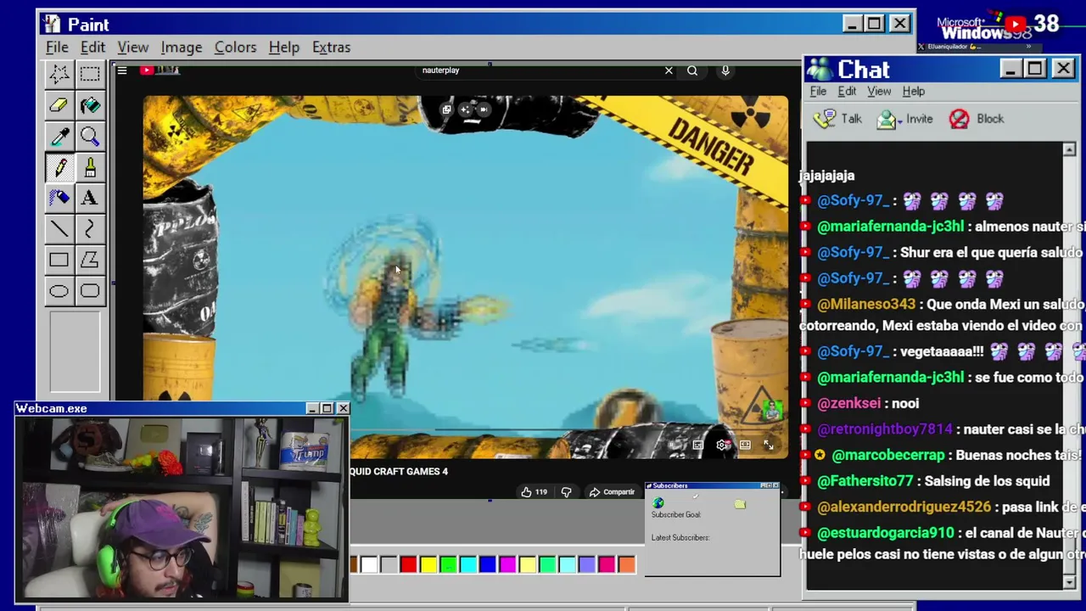This screenshot has height=611, width=1086.
Task: Select the Airbrush spray can tool
Action: pos(59,198)
